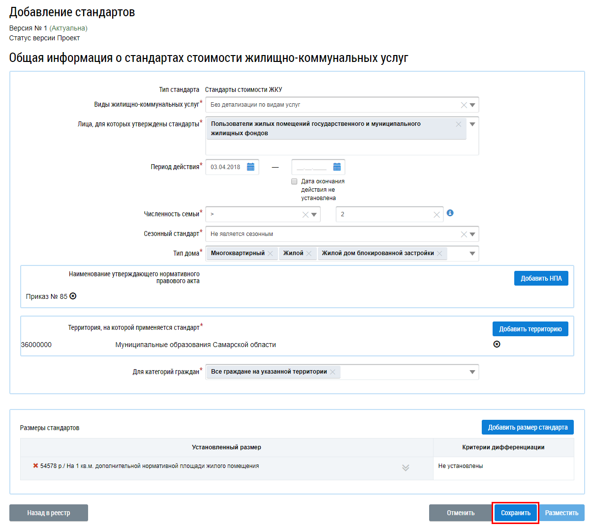Screen dimensions: 592x525
Task: Check 'Дата окончания действия не установлена' box
Action: pyautogui.click(x=294, y=181)
